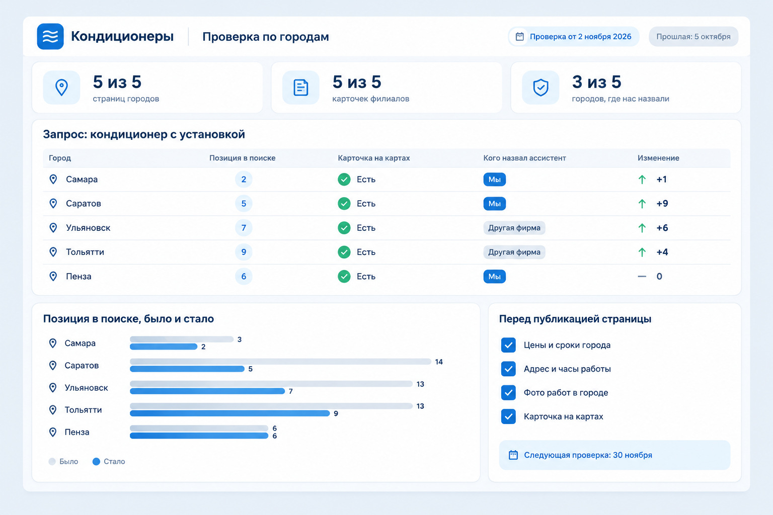Click the pin icon beside Самара in the table
This screenshot has height=515, width=773.
pos(53,179)
